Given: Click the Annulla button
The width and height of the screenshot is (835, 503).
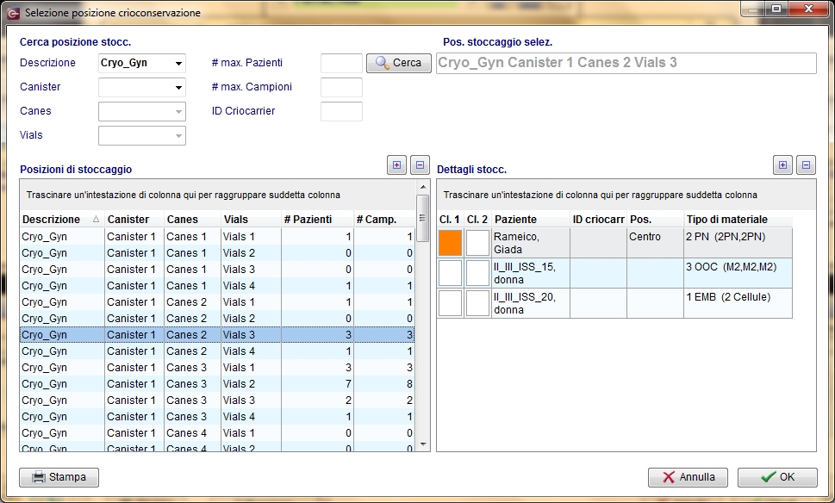Looking at the screenshot, I should click(688, 477).
